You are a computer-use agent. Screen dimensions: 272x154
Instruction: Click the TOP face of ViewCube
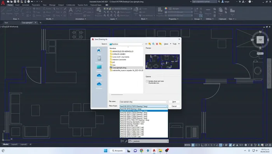tap(260, 40)
